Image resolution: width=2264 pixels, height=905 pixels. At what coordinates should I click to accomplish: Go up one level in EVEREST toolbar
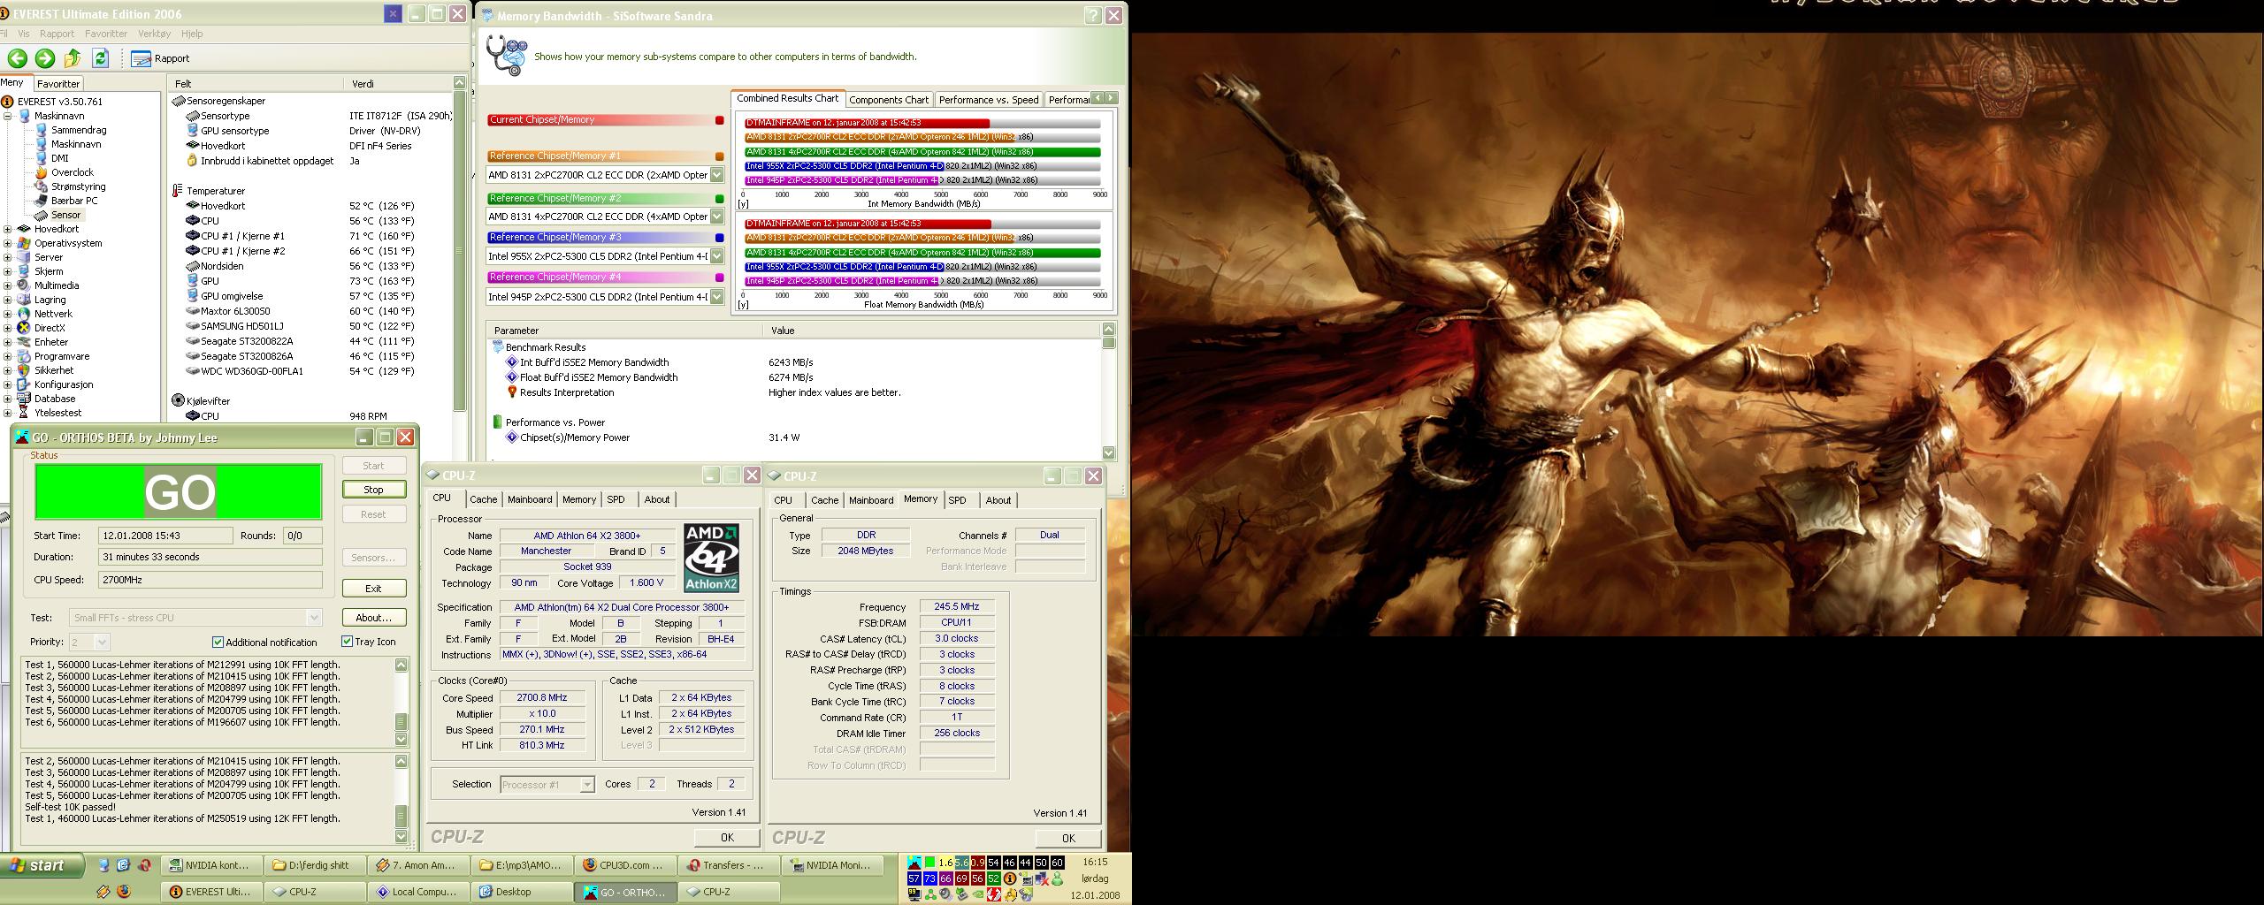click(x=73, y=58)
